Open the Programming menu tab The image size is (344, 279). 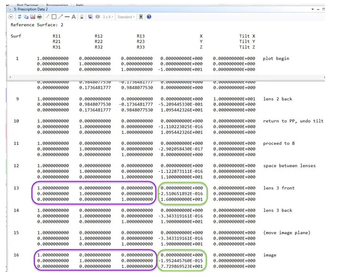[x=56, y=5]
